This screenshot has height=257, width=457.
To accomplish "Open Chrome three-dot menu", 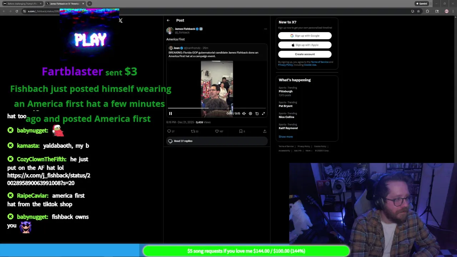I will 453,11.
